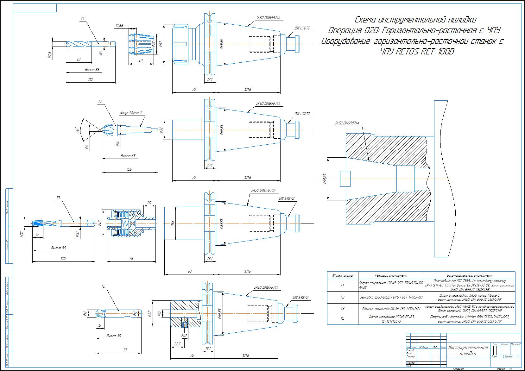Click the "Копировал" label below the frame

coord(458,369)
